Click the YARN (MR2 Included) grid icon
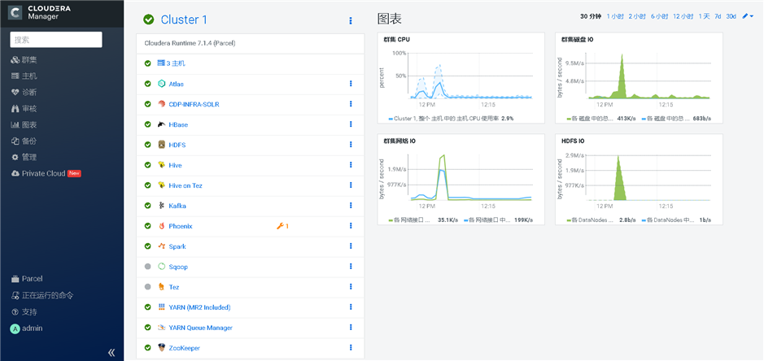The image size is (764, 361). (162, 307)
